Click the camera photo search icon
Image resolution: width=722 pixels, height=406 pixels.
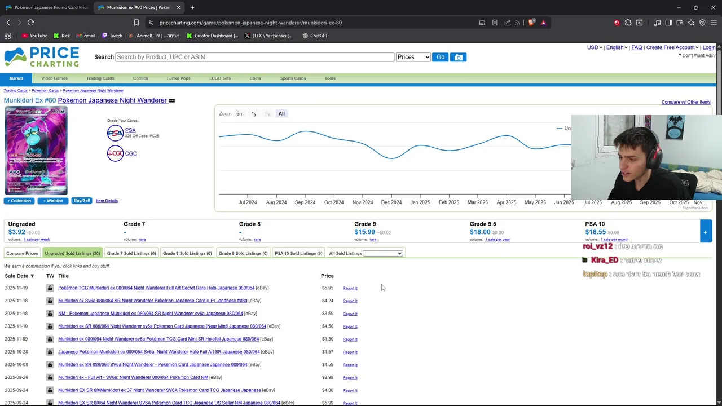tap(458, 57)
